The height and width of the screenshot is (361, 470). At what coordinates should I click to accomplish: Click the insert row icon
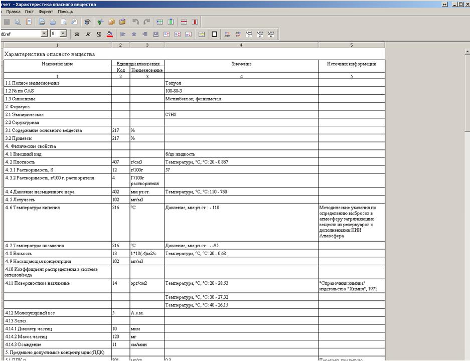click(160, 22)
